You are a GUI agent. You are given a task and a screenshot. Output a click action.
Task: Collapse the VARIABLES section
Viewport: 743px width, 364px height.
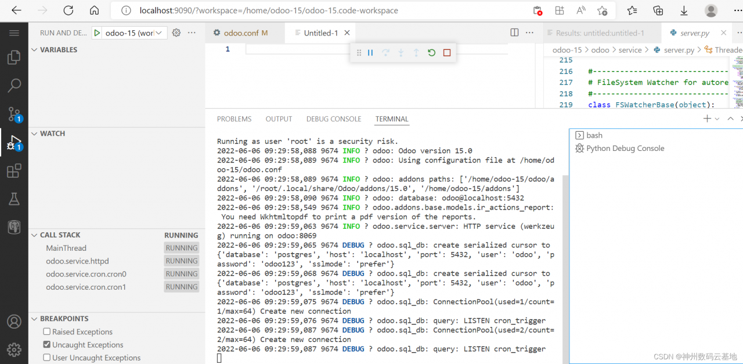34,50
